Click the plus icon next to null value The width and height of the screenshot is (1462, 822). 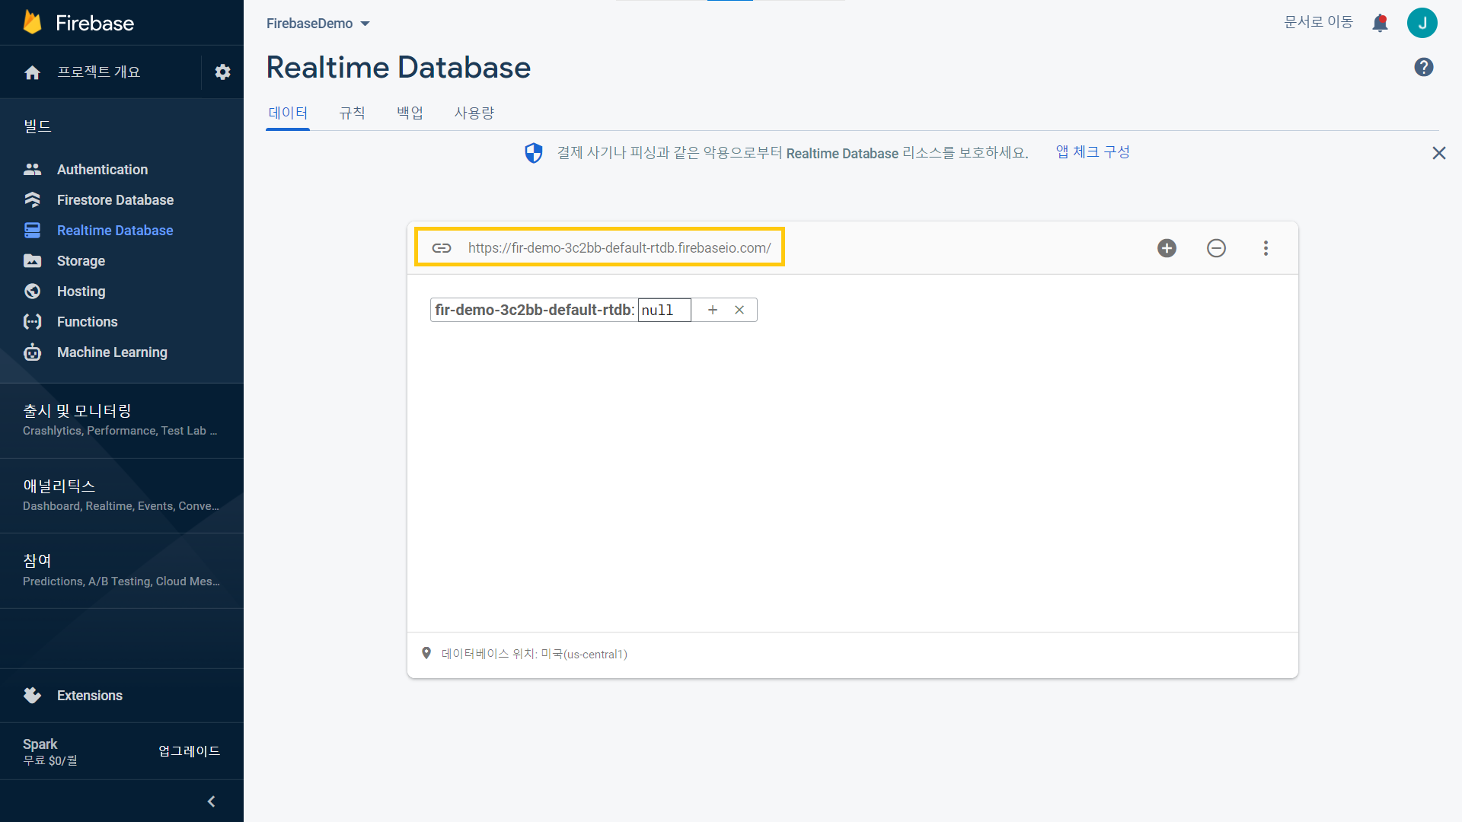[713, 310]
